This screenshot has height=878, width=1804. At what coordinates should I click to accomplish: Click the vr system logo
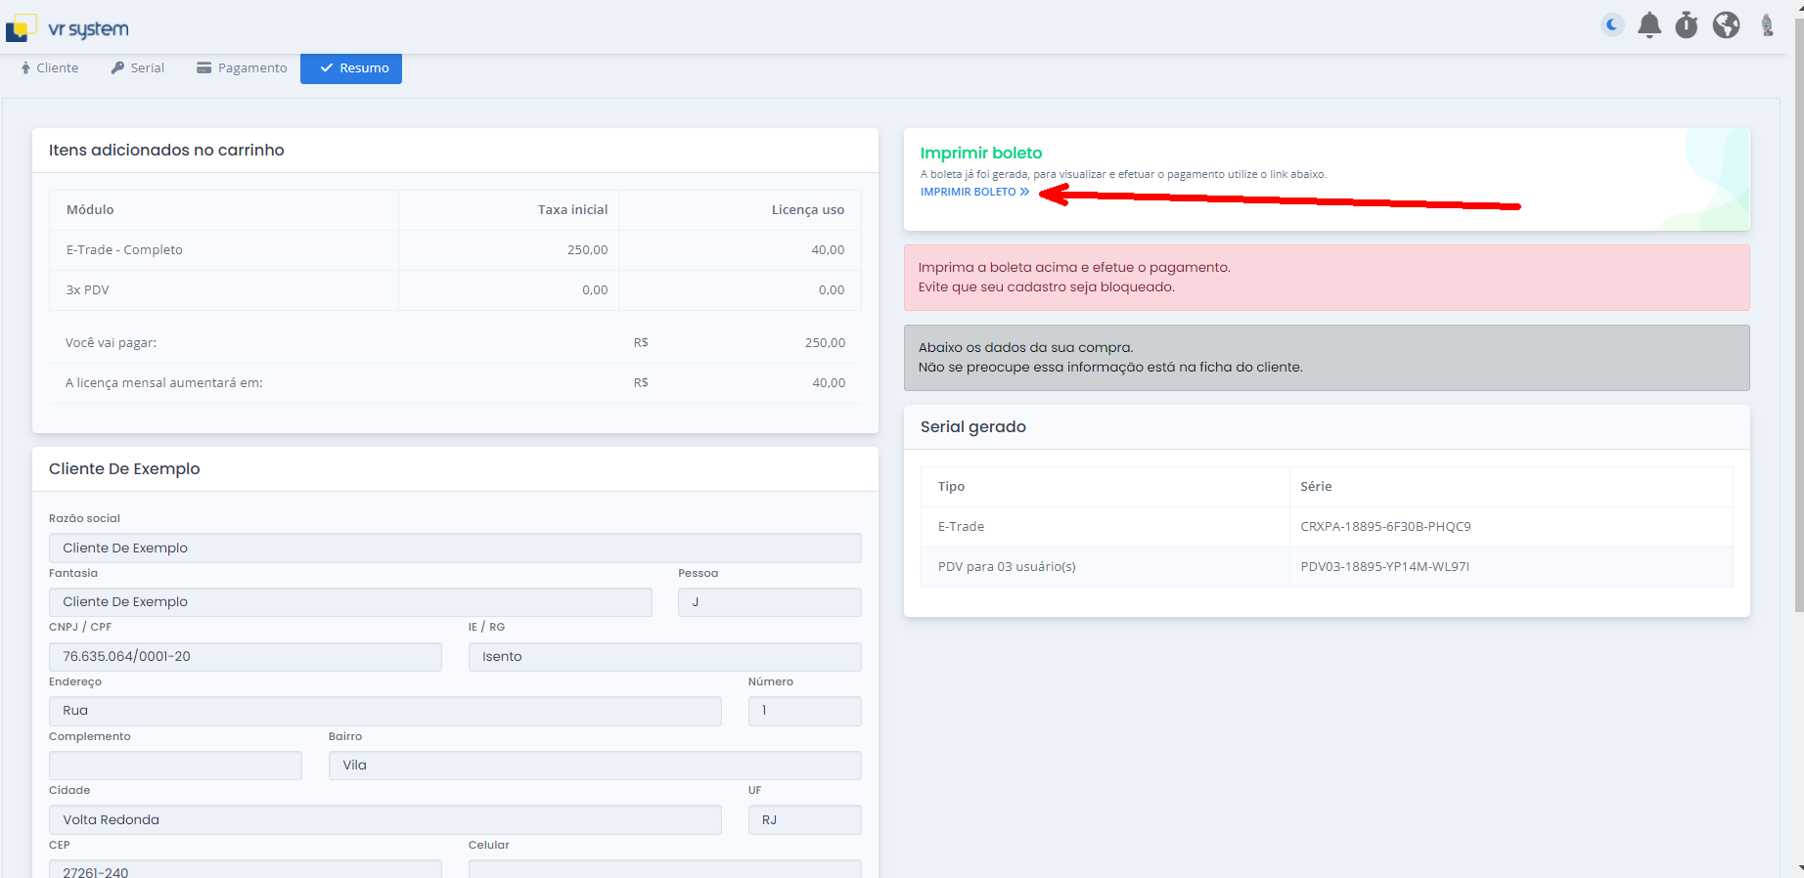(68, 28)
